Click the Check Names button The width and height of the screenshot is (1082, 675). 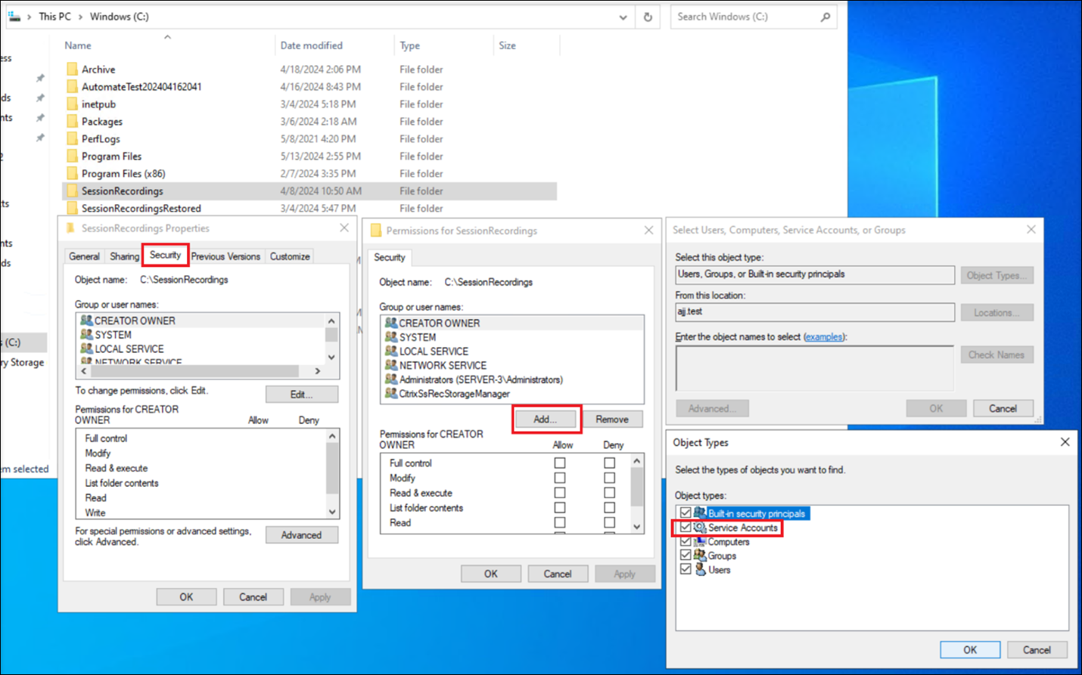point(996,354)
